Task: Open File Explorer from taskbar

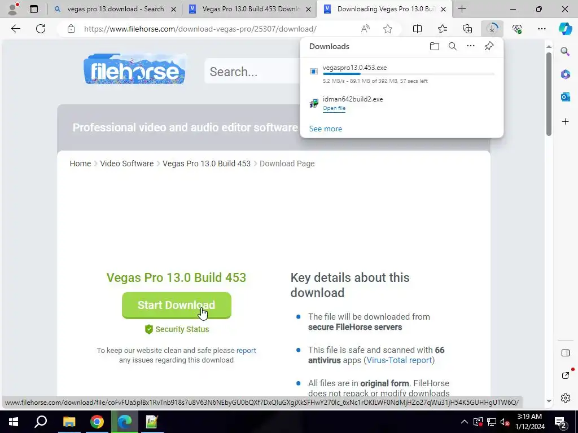Action: pyautogui.click(x=69, y=422)
